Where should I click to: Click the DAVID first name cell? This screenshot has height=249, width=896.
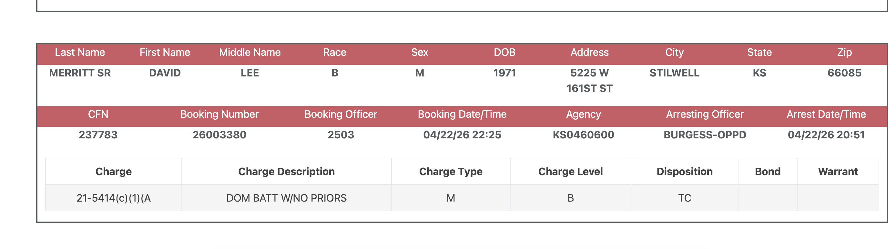[x=165, y=73]
